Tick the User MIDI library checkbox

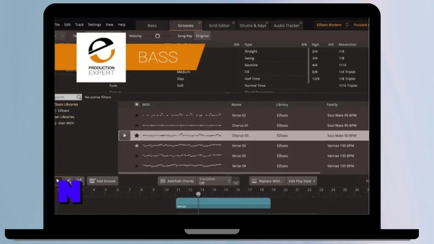coord(56,123)
